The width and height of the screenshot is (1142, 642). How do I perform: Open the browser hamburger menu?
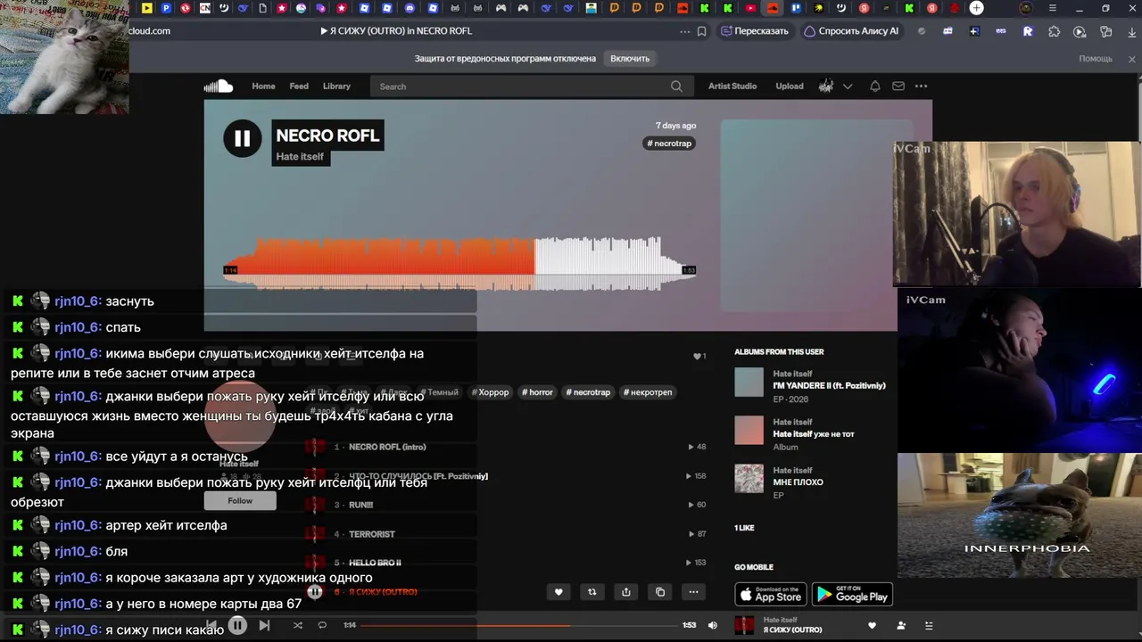point(1053,8)
